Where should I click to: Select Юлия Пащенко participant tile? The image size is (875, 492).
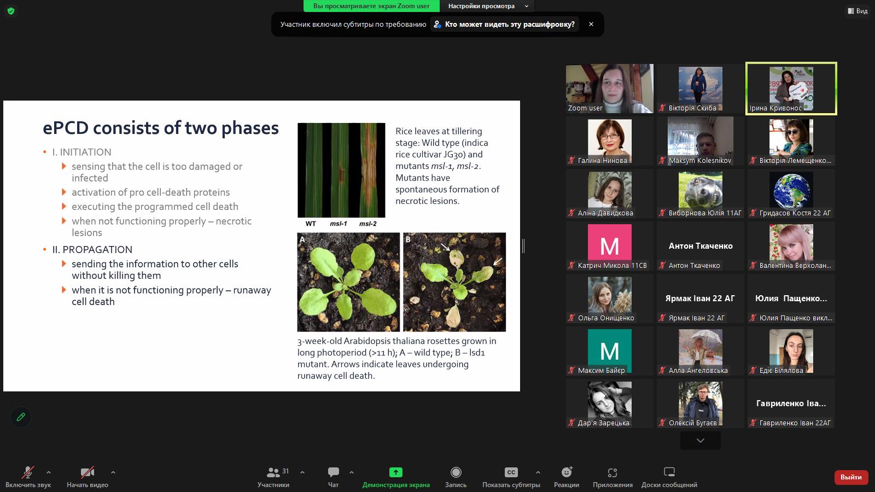[791, 298]
